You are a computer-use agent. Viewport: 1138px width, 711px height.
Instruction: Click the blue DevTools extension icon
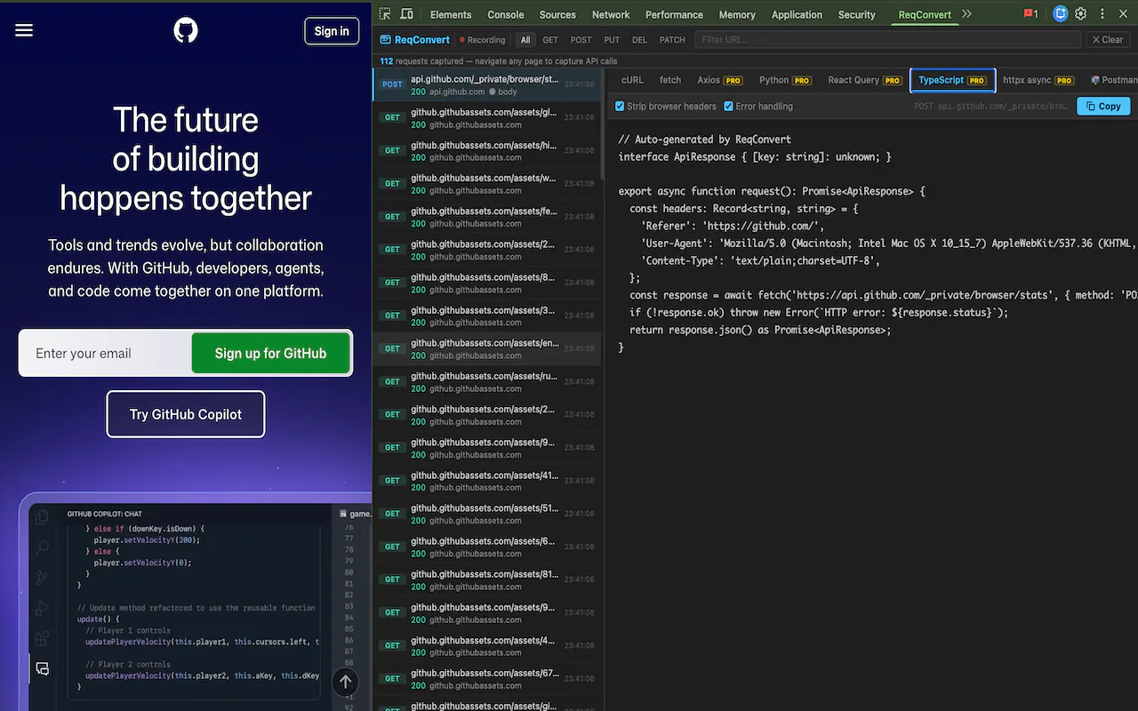point(1061,14)
